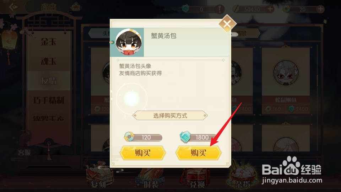Tap the handshake friendship currency icon
The width and height of the screenshot is (341, 192).
185,137
